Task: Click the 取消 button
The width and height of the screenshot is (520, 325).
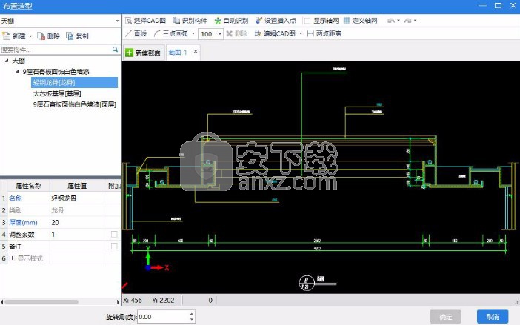Action: point(493,317)
